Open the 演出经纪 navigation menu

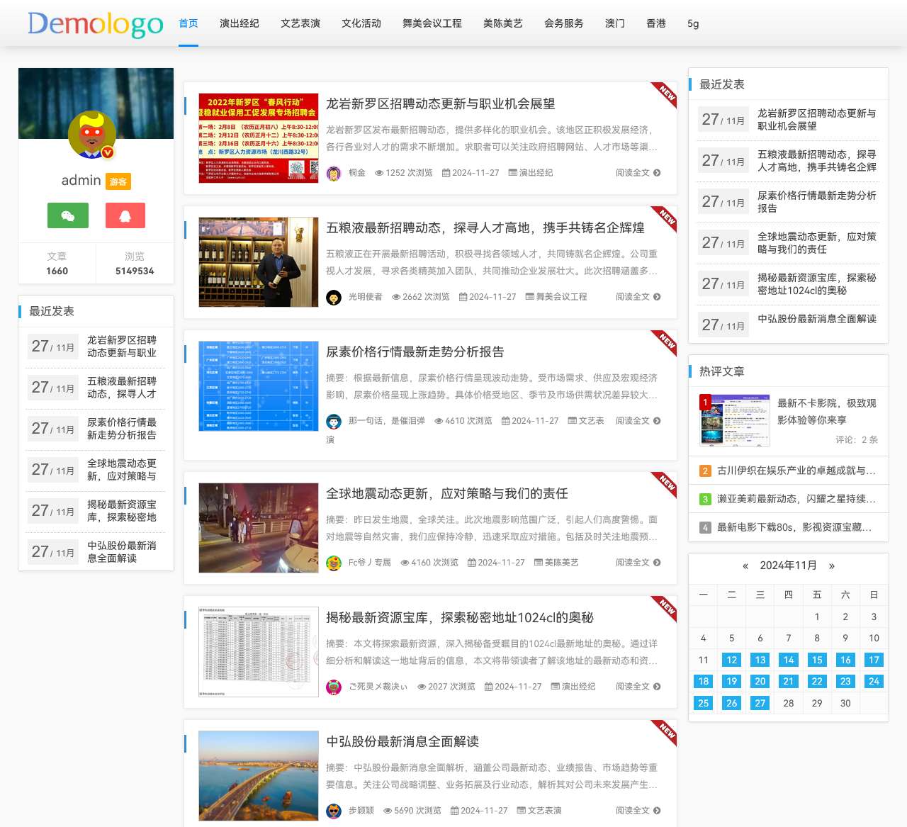240,23
